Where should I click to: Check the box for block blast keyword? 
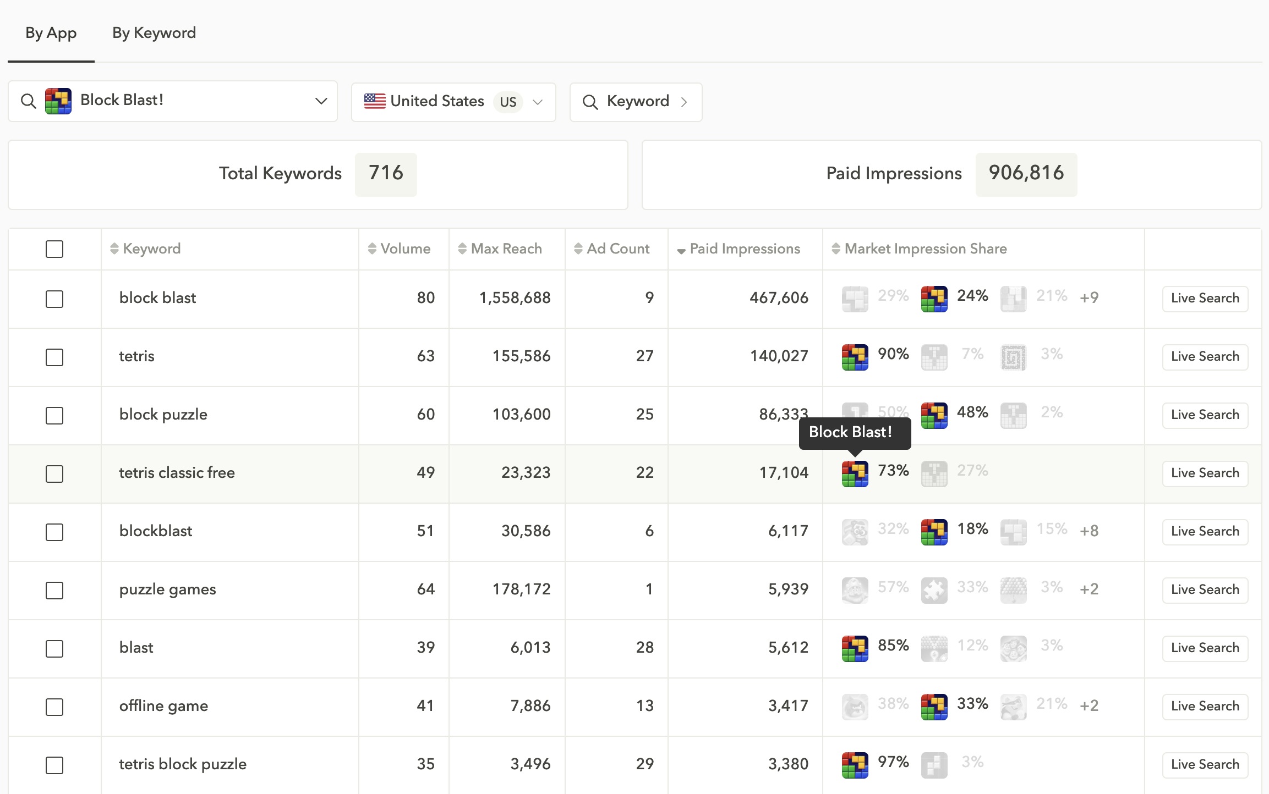[x=54, y=299]
